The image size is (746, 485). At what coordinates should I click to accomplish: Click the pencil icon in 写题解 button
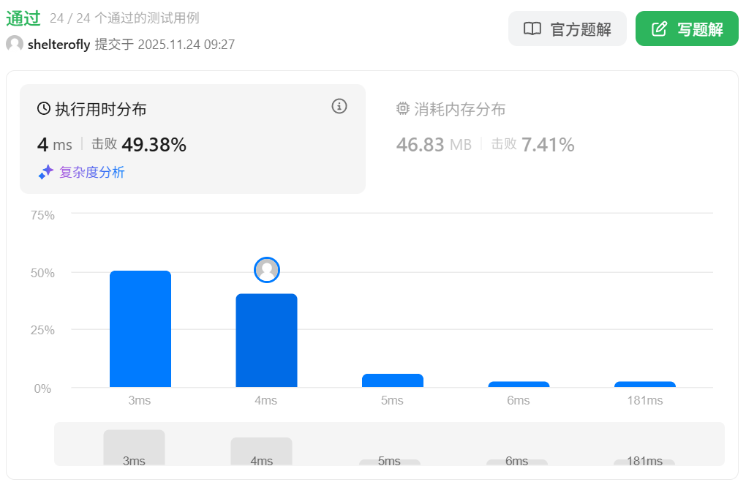[660, 29]
